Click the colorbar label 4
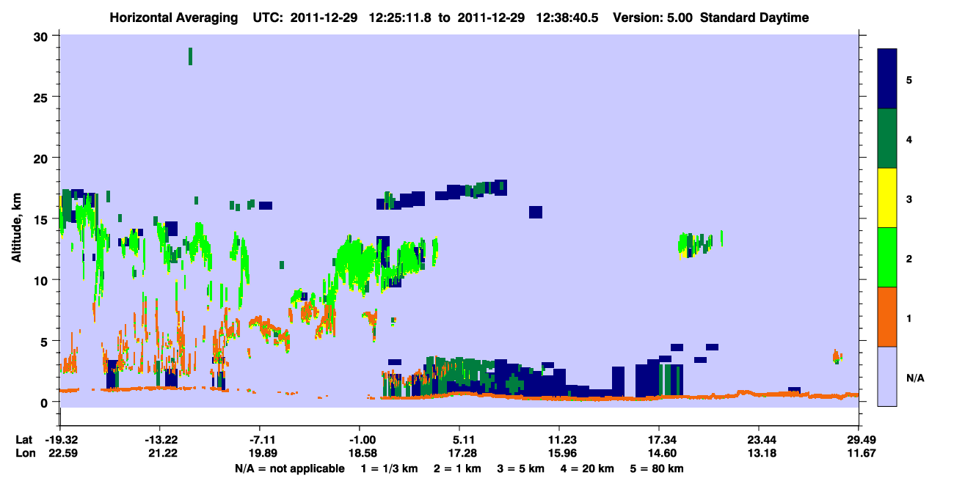 tap(909, 139)
